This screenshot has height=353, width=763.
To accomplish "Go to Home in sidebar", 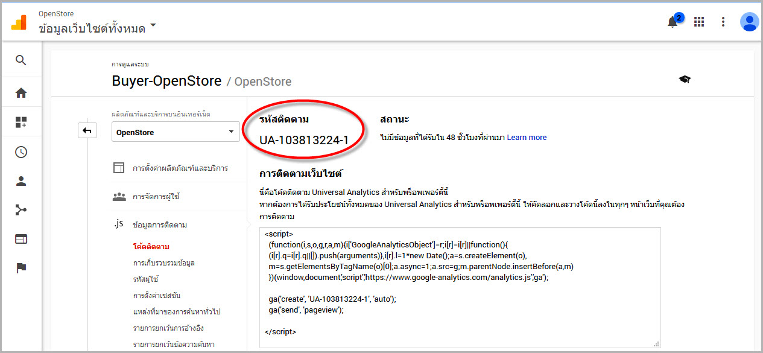I will click(x=21, y=93).
